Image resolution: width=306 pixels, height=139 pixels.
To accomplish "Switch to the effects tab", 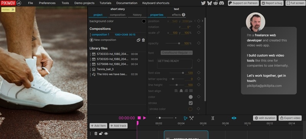I will [x=176, y=15].
